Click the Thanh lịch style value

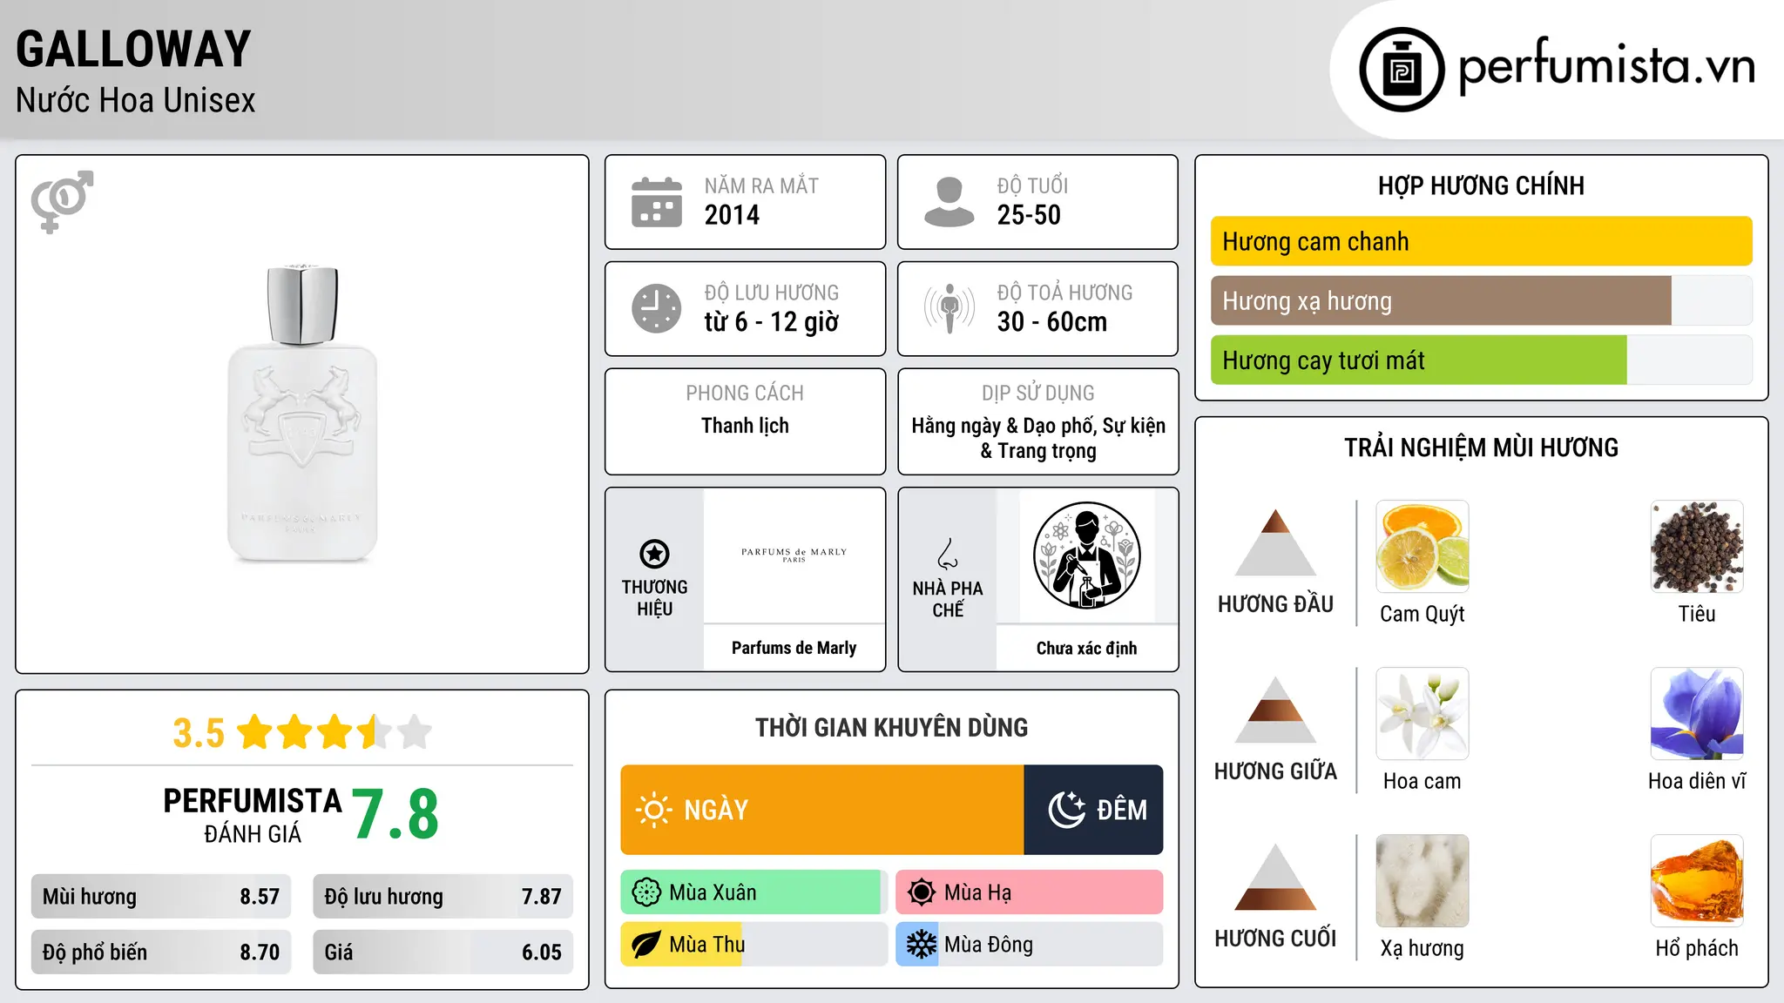(745, 426)
